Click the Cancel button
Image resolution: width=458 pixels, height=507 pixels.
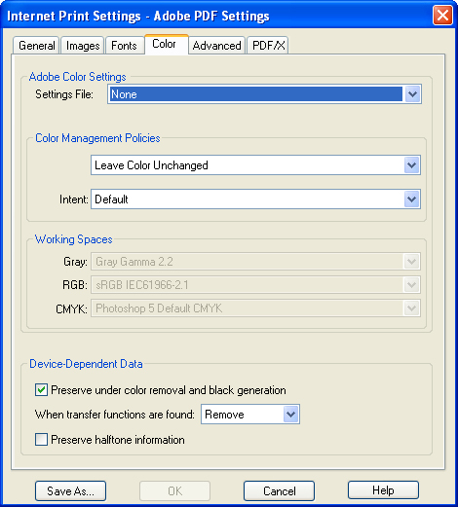click(279, 490)
